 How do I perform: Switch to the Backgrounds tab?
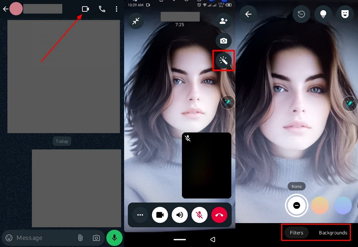click(333, 233)
